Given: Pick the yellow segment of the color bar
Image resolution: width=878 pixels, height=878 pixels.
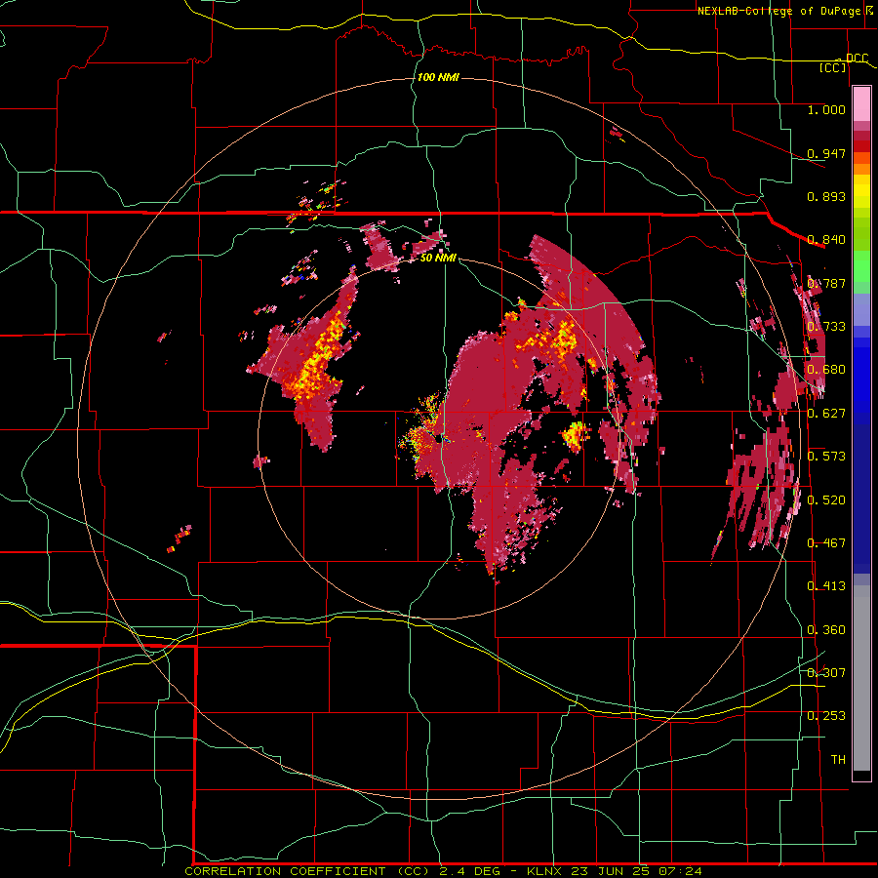Looking at the screenshot, I should [x=861, y=192].
